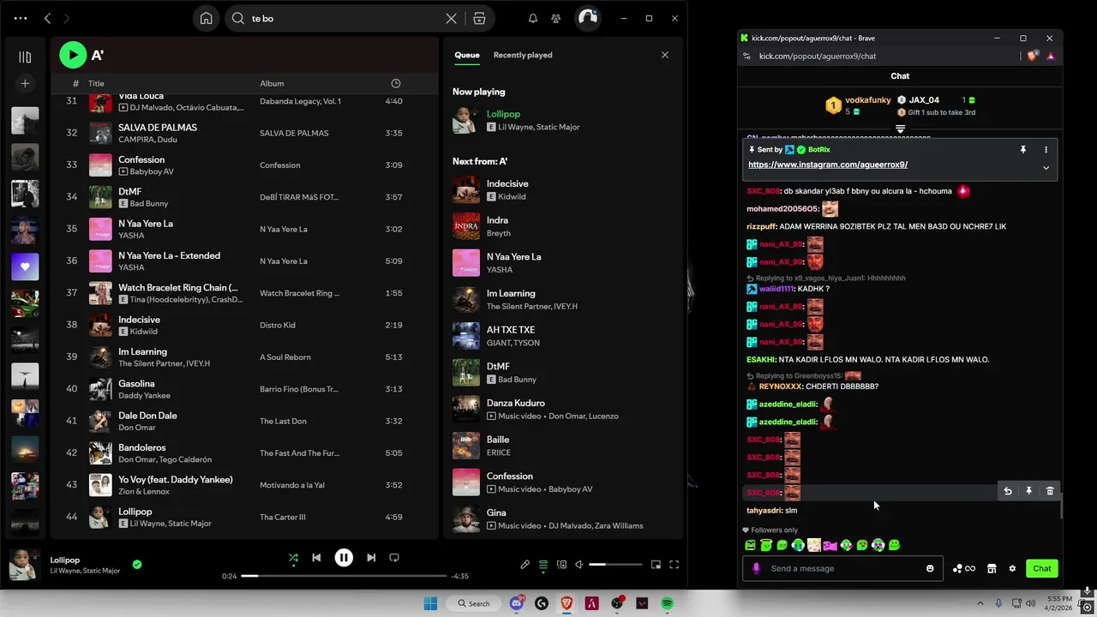Open Brave Shields lion icon

coord(1033,56)
